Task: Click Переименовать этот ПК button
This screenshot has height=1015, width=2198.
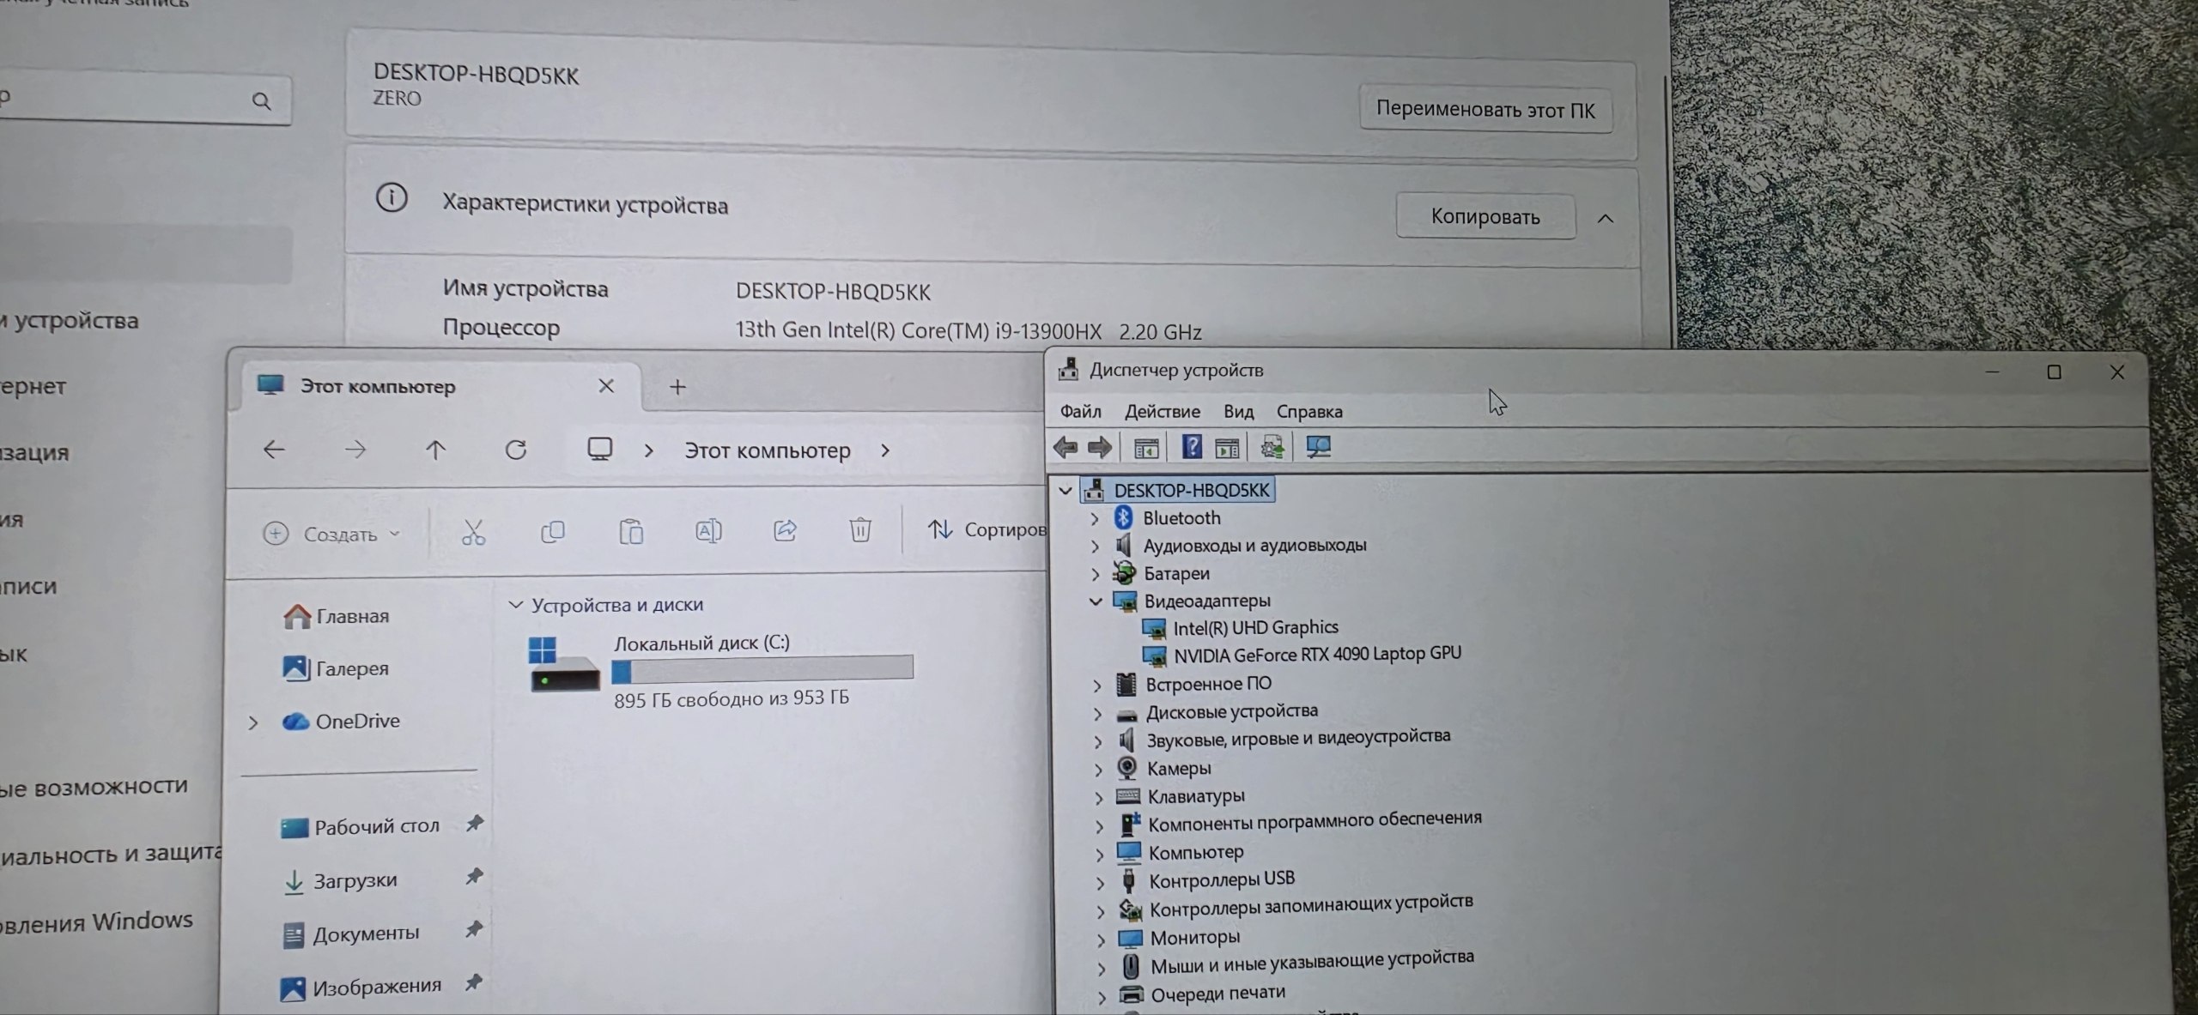Action: pos(1485,110)
